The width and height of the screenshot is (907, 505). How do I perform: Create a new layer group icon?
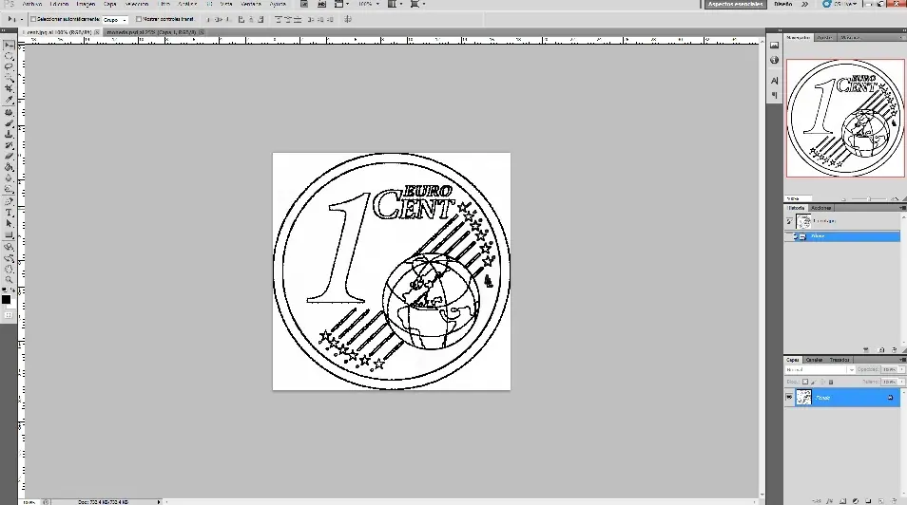868,501
